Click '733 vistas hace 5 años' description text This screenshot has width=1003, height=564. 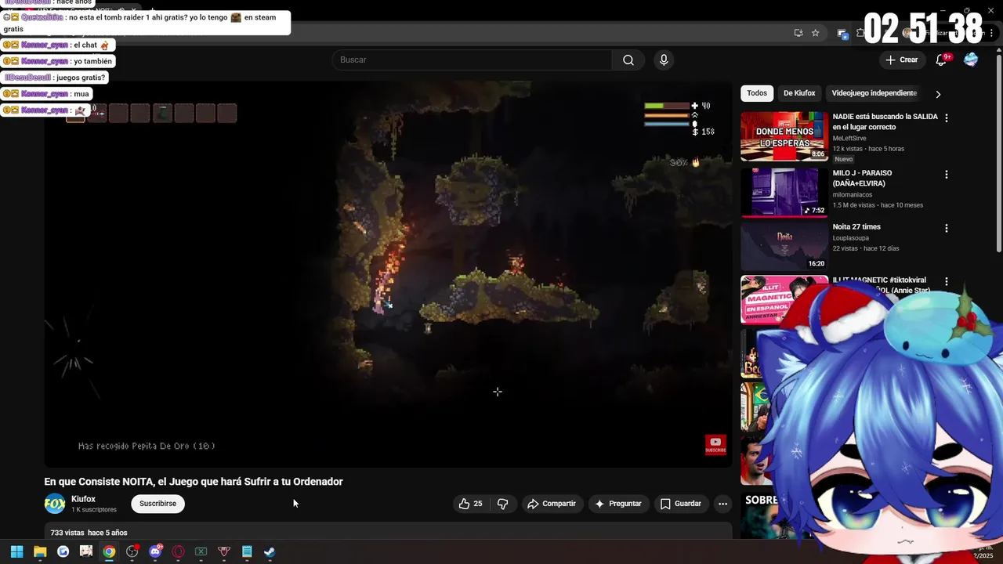89,533
